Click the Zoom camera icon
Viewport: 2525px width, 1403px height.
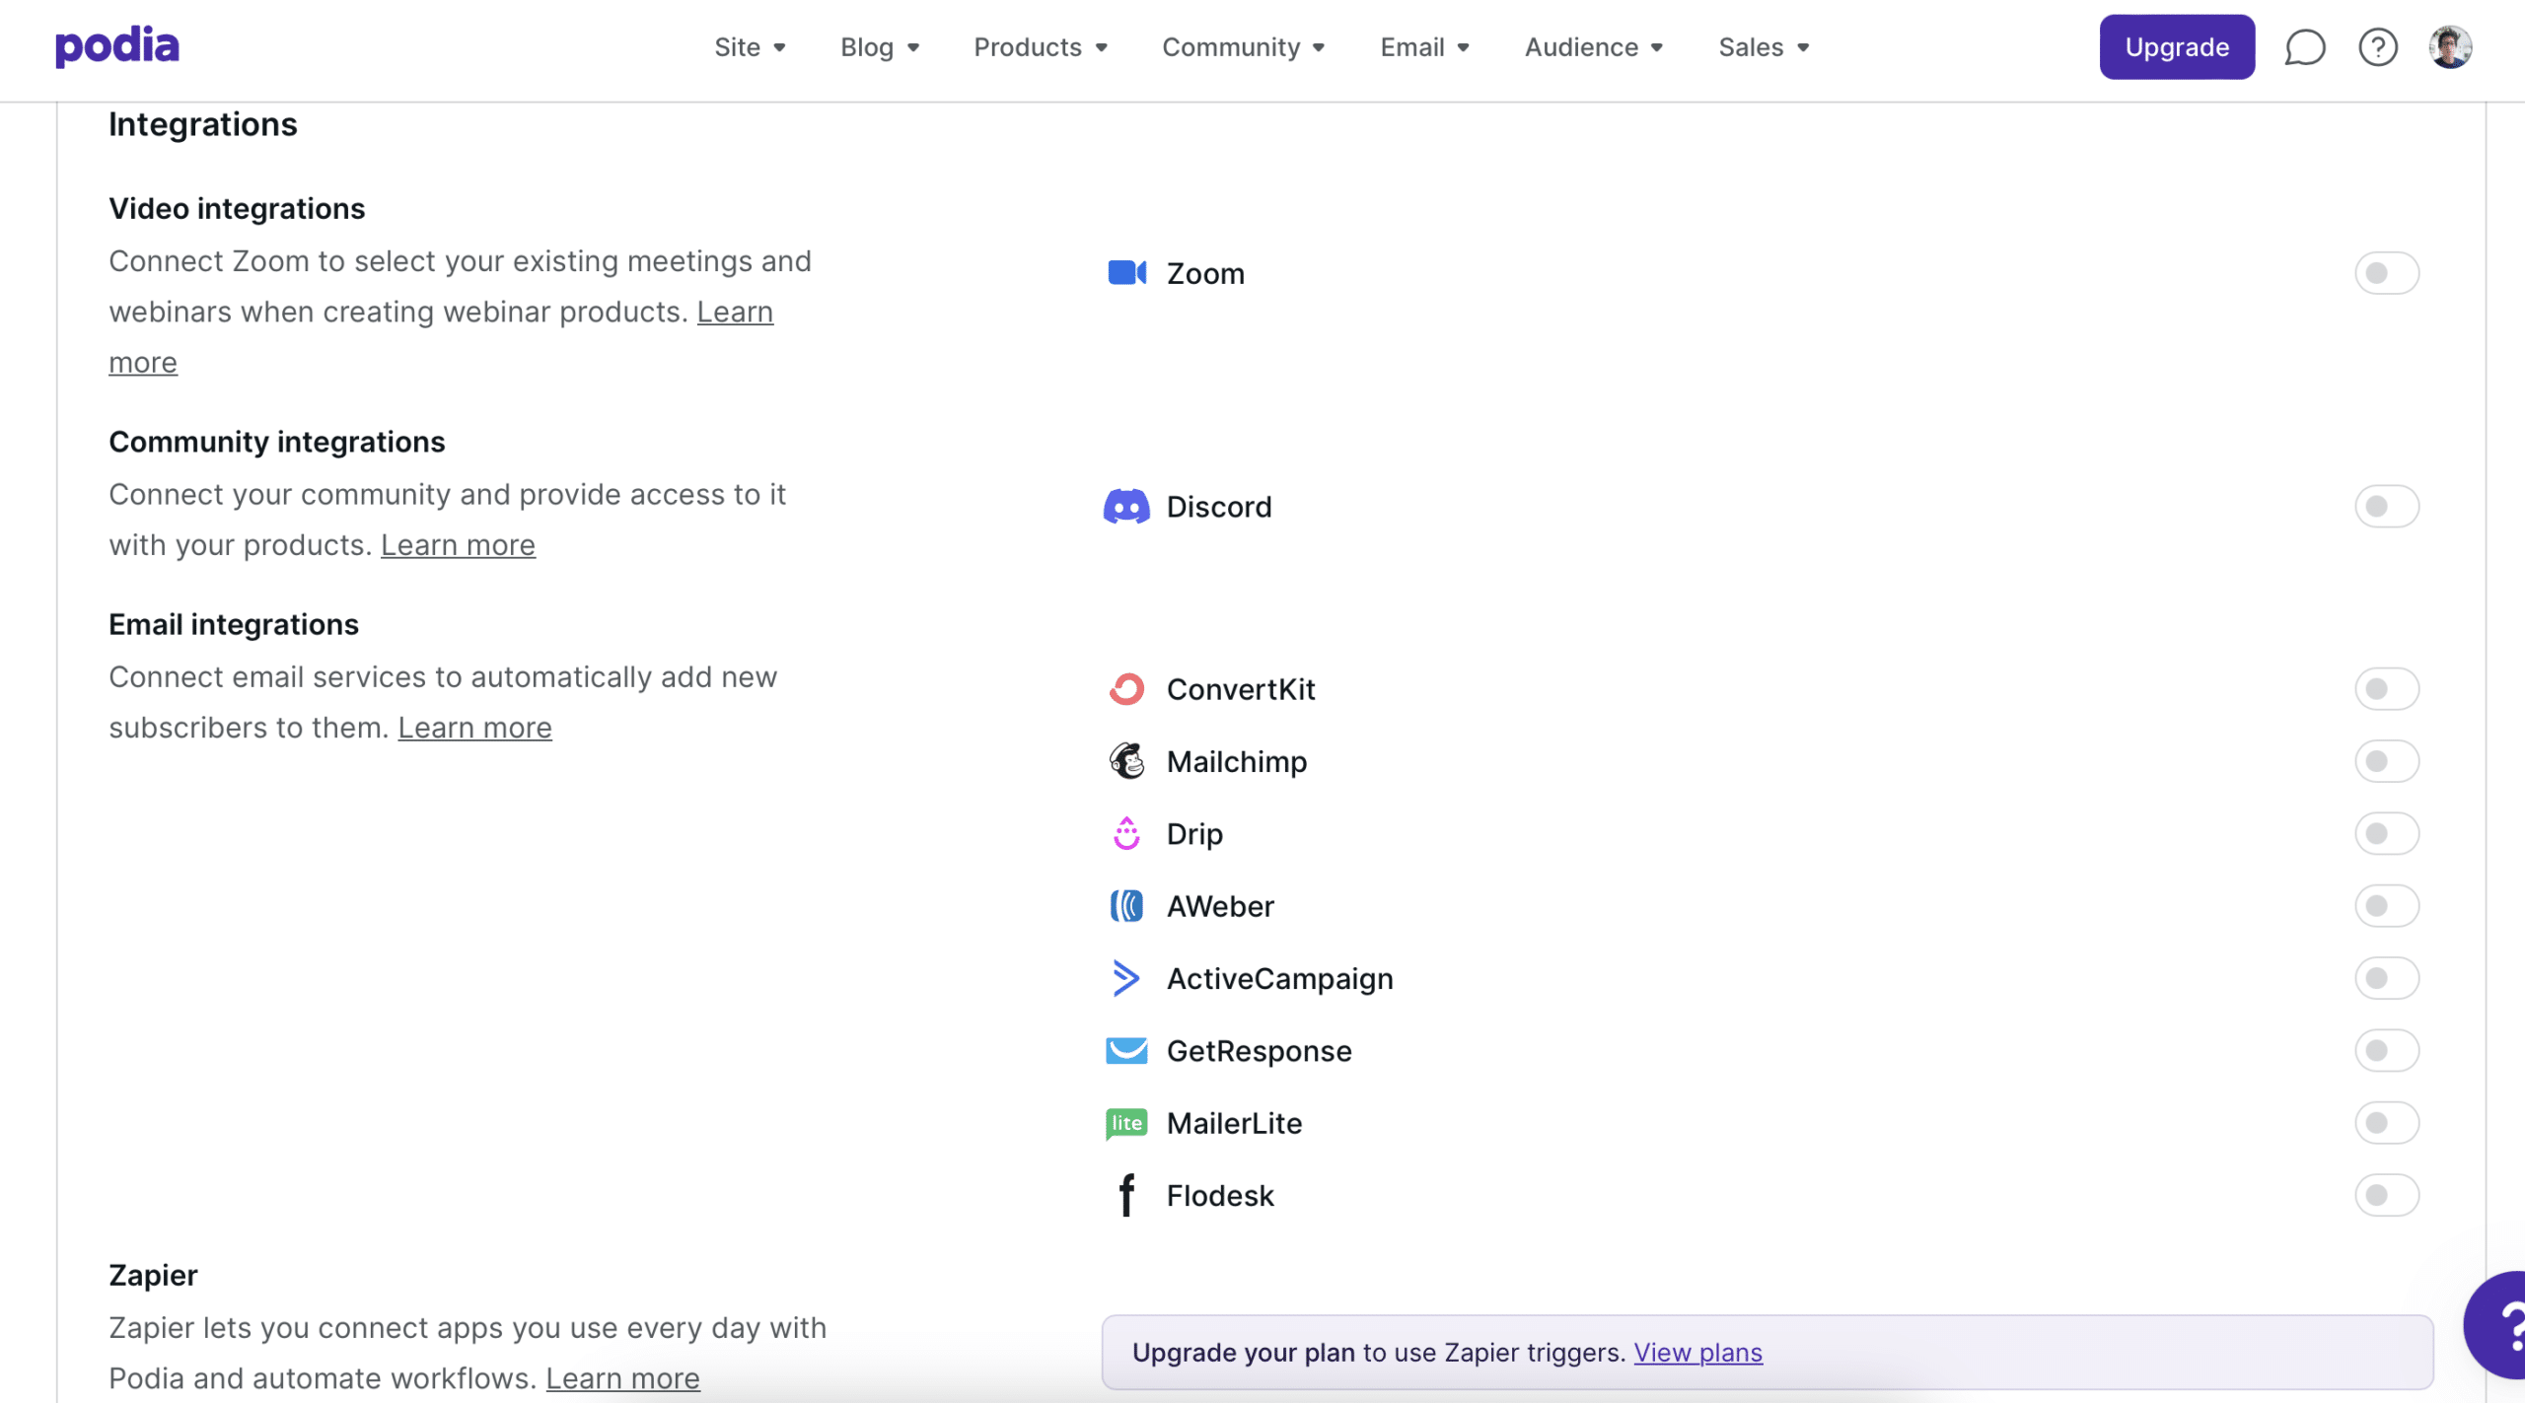tap(1126, 272)
